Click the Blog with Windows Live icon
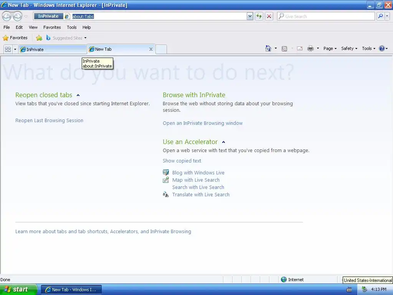The width and height of the screenshot is (393, 295). point(166,172)
